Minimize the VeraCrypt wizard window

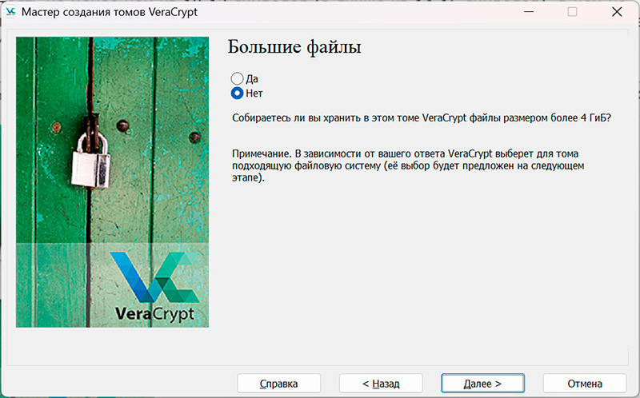(x=526, y=12)
